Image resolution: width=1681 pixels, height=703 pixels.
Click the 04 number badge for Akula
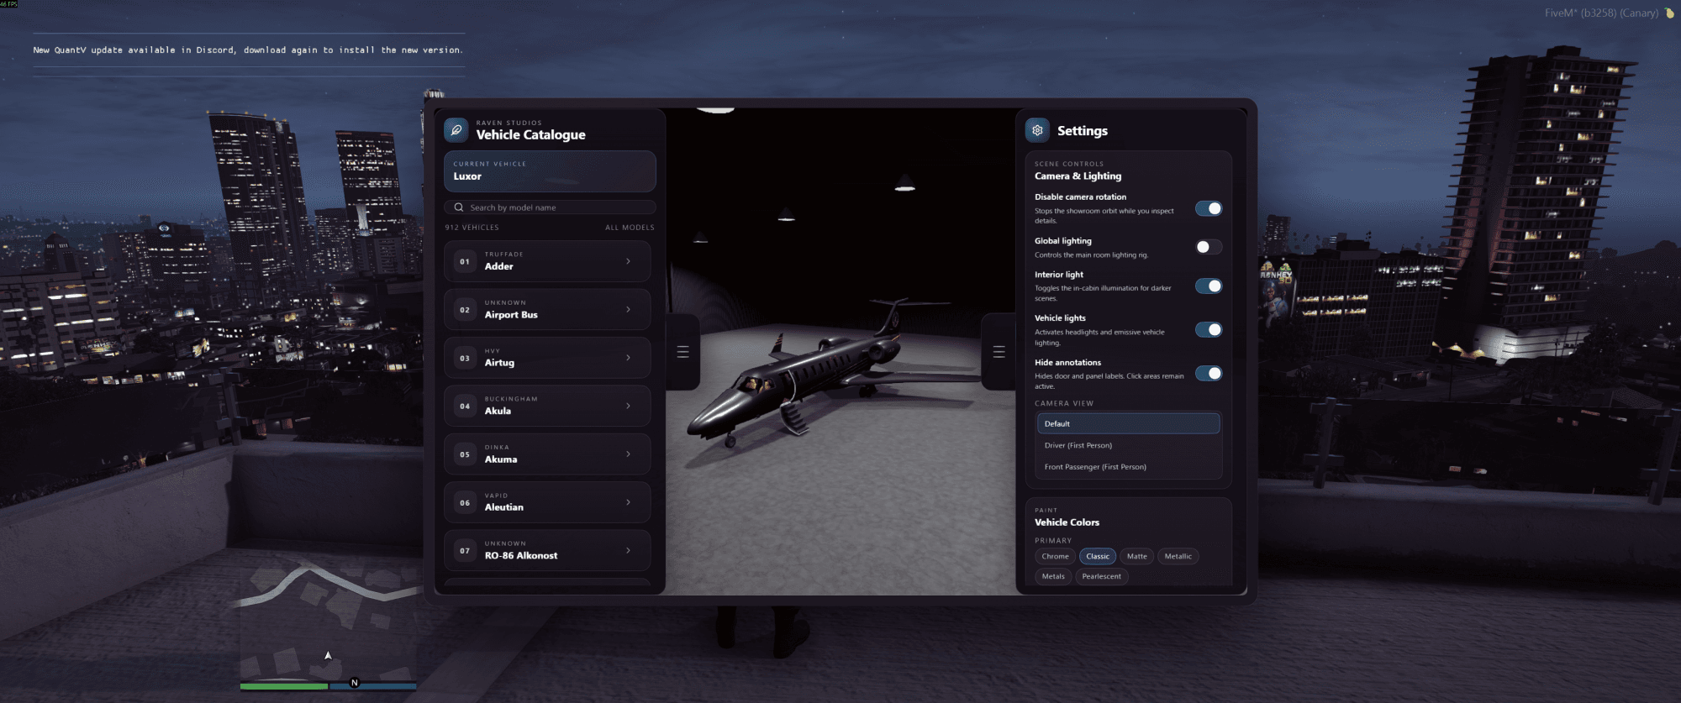coord(465,406)
